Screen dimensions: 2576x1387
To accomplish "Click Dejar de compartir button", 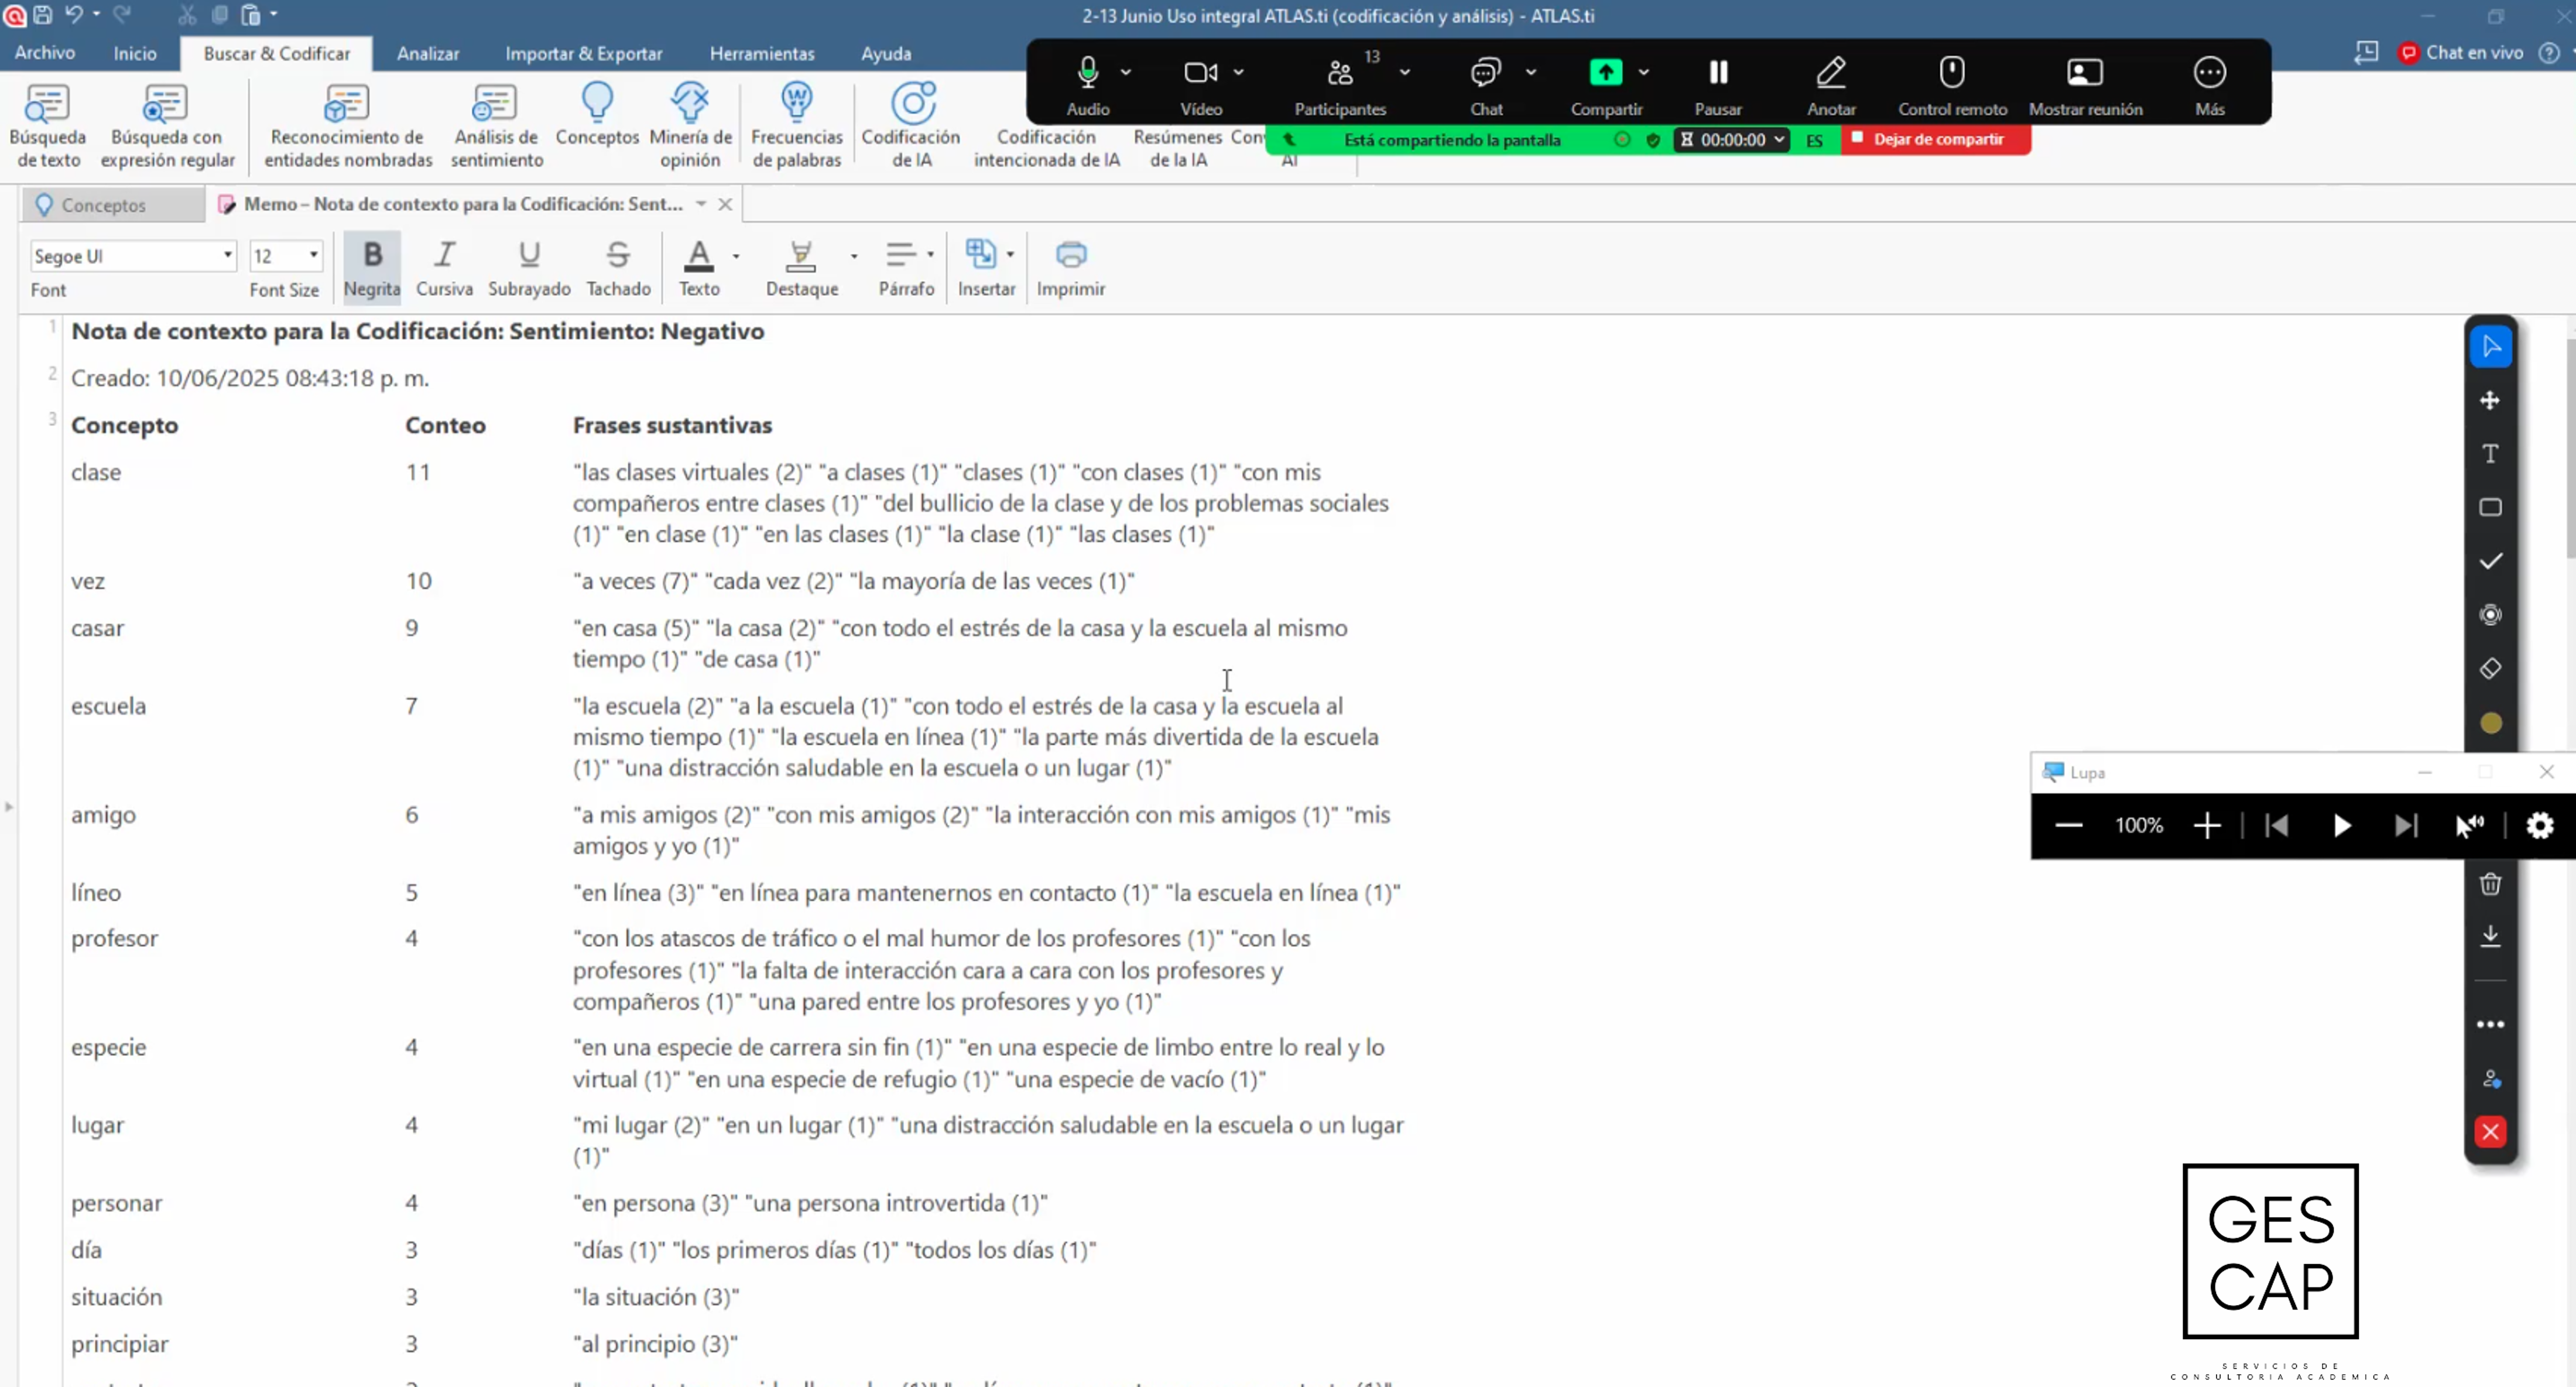I will (x=1936, y=139).
